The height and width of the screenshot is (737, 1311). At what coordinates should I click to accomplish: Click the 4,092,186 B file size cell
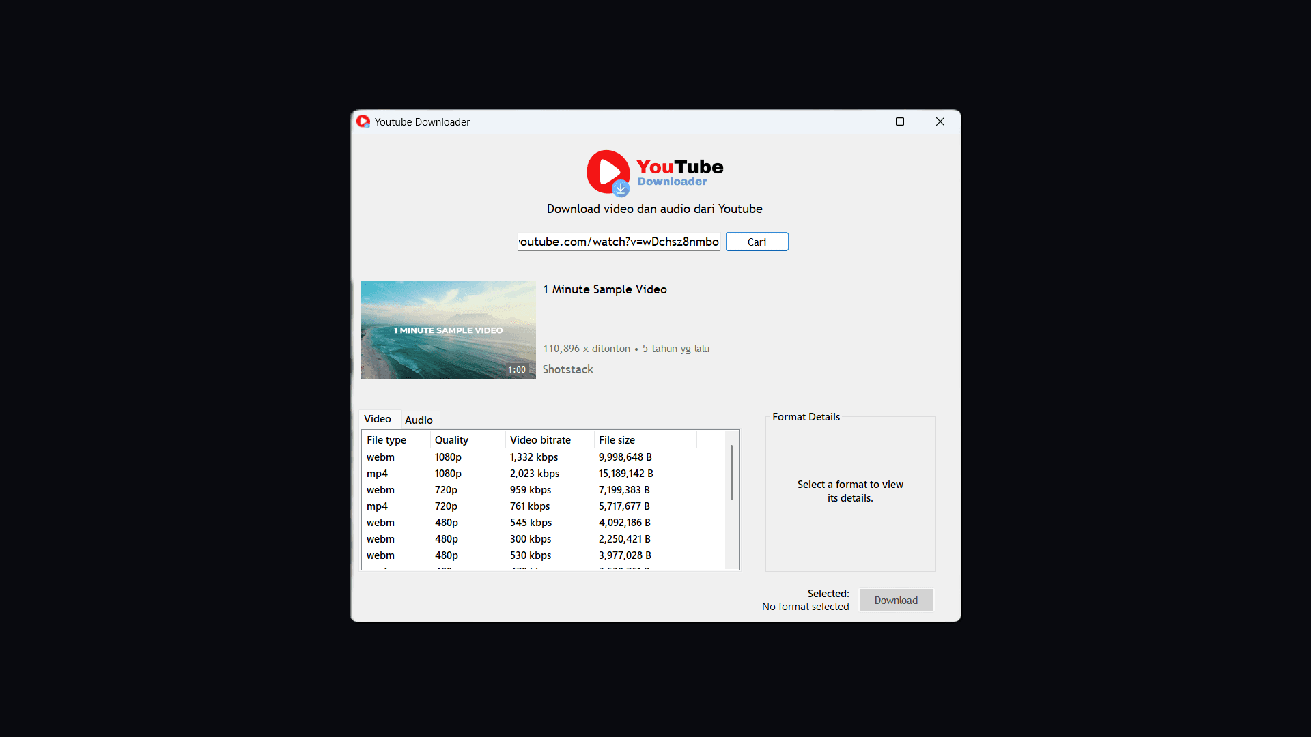(624, 523)
